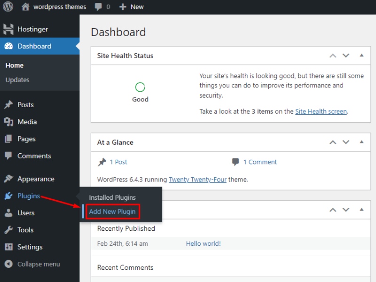376x282 pixels.
Task: Open Media via its sidebar icon
Action: [x=8, y=122]
